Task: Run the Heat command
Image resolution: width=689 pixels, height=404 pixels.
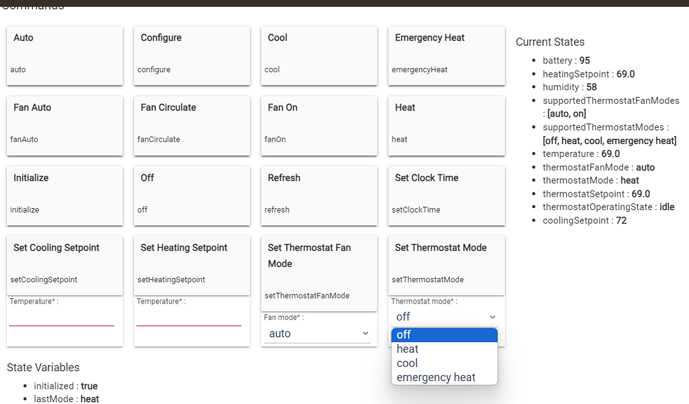Action: point(445,126)
